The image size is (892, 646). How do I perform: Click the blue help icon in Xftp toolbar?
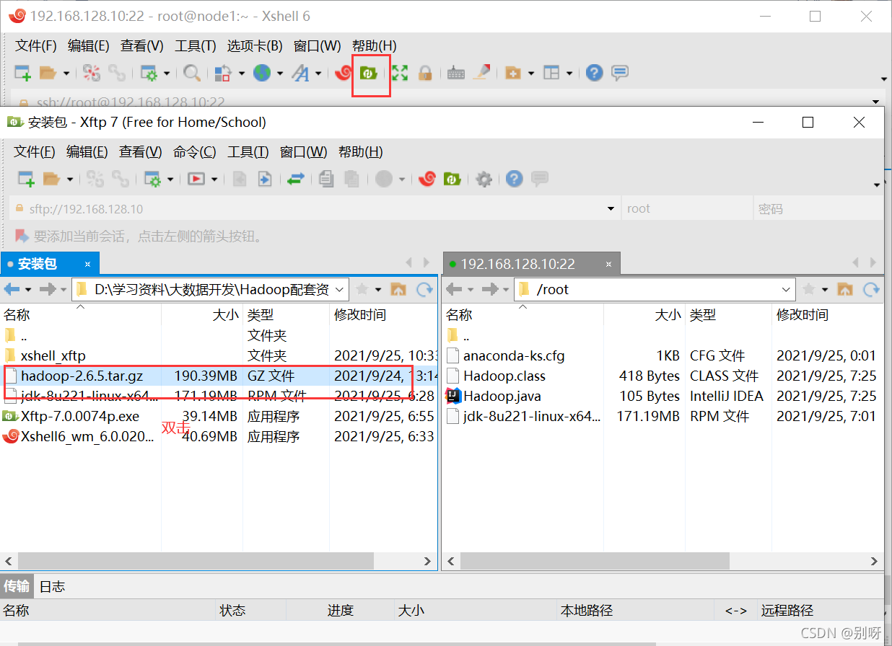(514, 179)
